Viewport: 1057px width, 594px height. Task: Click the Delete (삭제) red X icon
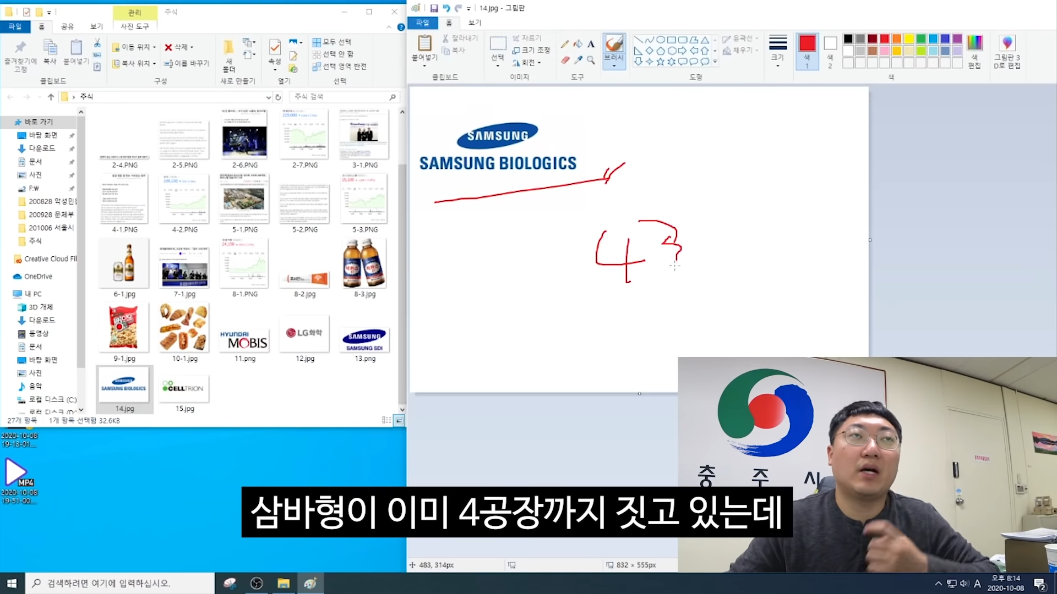pyautogui.click(x=168, y=47)
